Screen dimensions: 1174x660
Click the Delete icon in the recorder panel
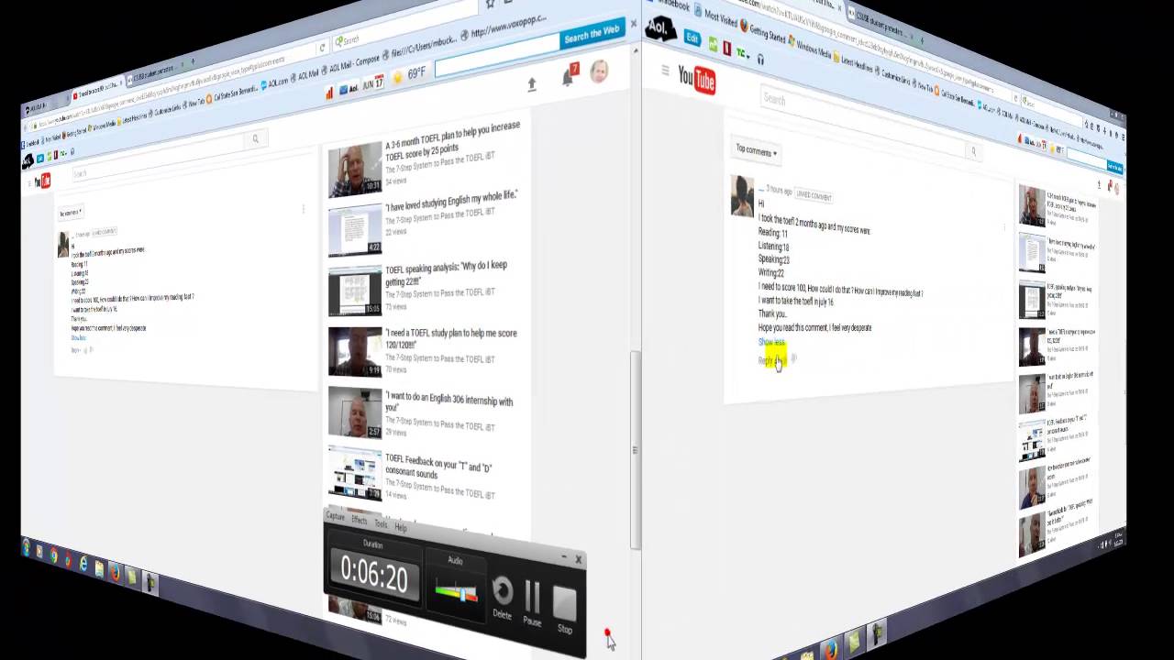coord(502,597)
